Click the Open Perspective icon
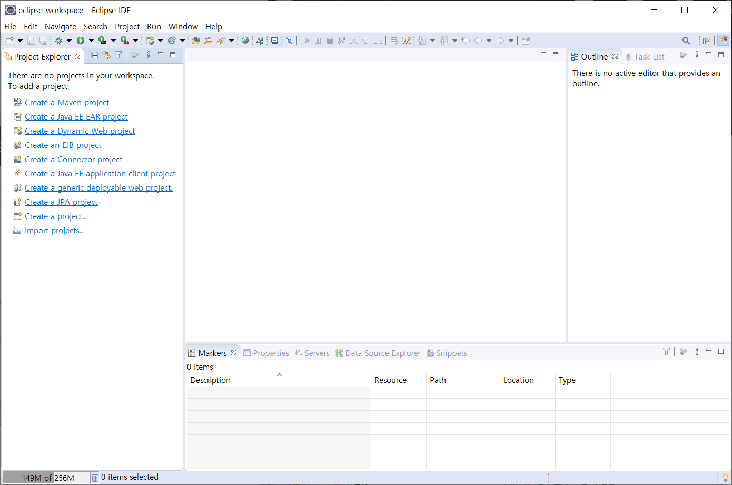The height and width of the screenshot is (485, 732). point(707,41)
